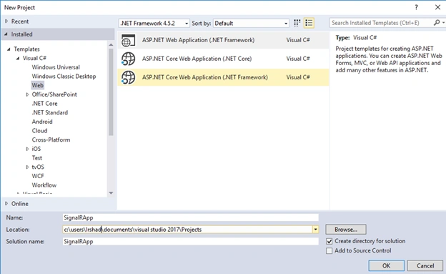Image resolution: width=446 pixels, height=274 pixels.
Task: Click the ASP.NET Core (.NET Core) globe icon
Action: click(128, 59)
